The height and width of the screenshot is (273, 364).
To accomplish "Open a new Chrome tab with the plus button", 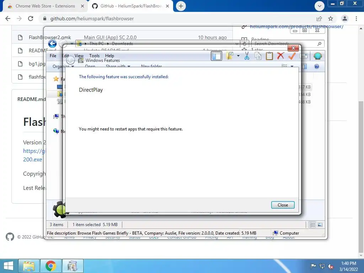I will 181,6.
